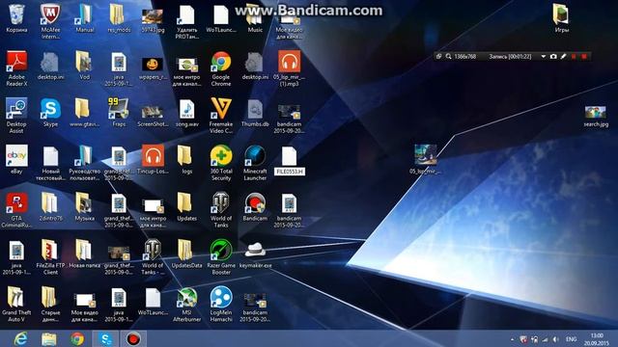618x347 pixels.
Task: Open the Manual shortcut
Action: click(84, 18)
